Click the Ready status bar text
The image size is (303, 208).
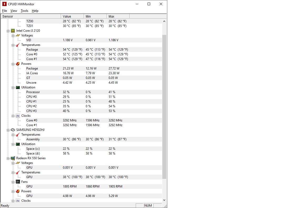(5, 206)
